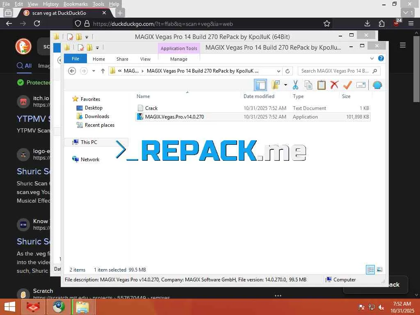Sort files by the Size column header
The image size is (420, 315).
coord(346,96)
